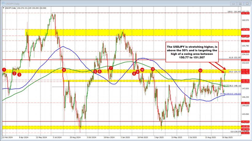Click the 50.0 - 150.757 Fibonacci level label
Screen dimensions: 252x141
click(235, 72)
